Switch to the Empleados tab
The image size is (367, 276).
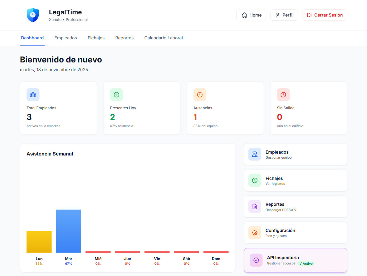pyautogui.click(x=66, y=38)
